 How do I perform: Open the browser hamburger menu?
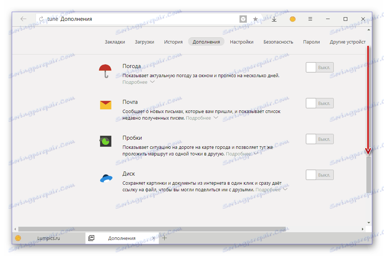pos(310,19)
